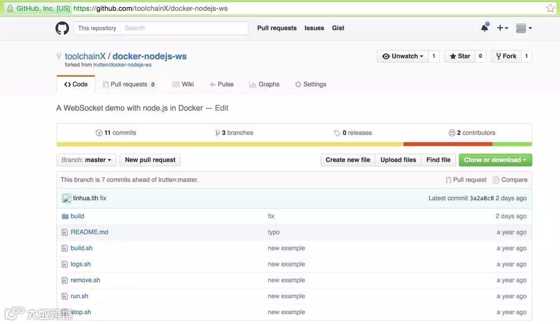Open the Graphs tab
Image resolution: width=560 pixels, height=324 pixels.
click(x=264, y=84)
